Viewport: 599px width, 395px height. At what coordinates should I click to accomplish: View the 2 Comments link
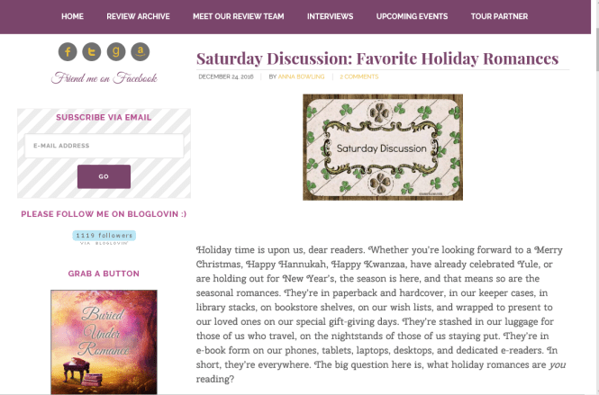click(x=358, y=76)
